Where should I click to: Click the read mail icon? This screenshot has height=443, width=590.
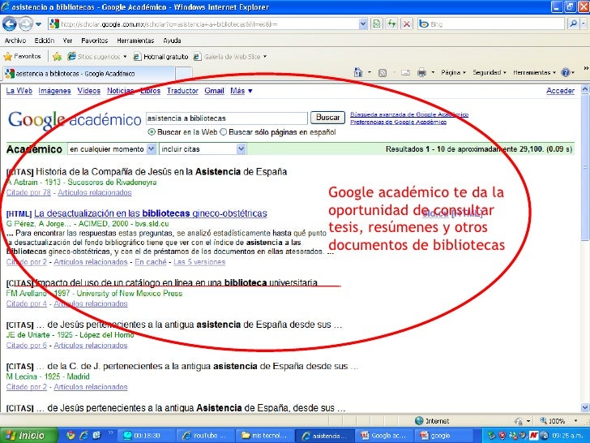pos(405,73)
